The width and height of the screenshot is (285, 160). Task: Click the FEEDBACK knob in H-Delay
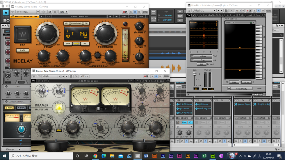(105, 33)
